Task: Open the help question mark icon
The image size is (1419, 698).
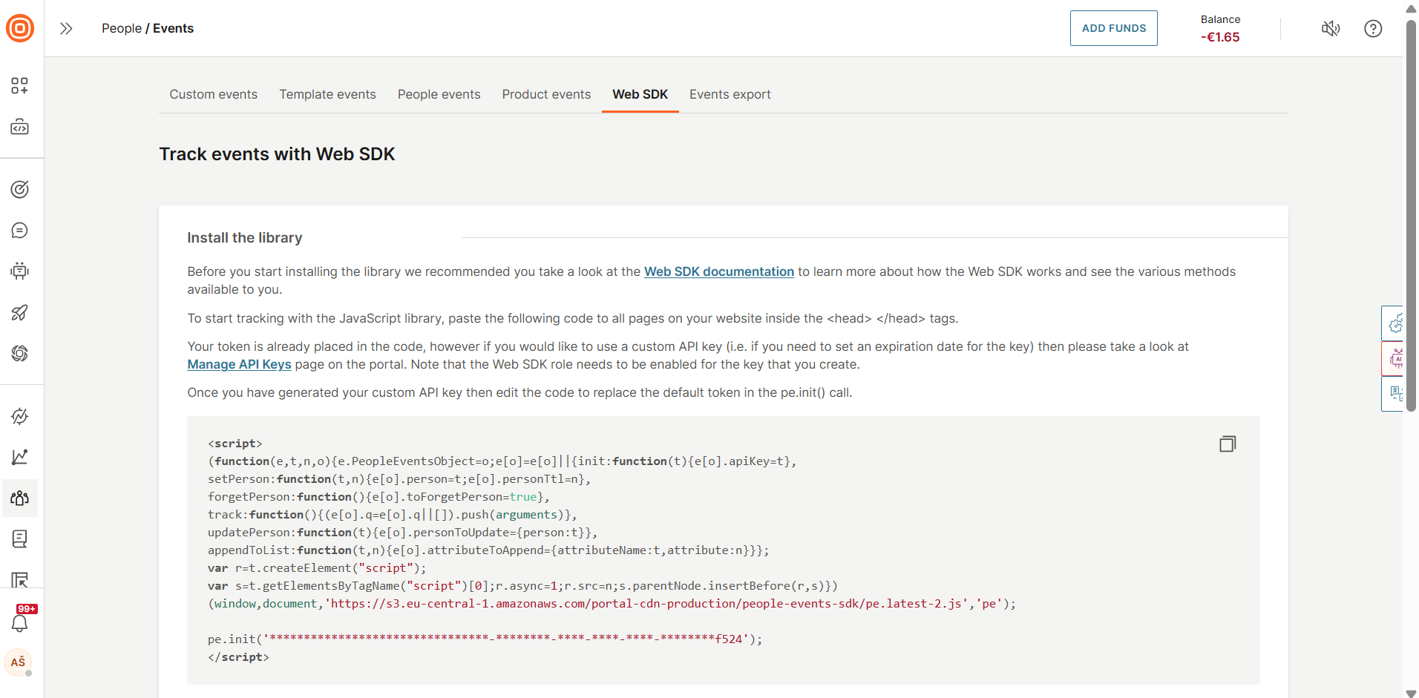Action: (1372, 28)
